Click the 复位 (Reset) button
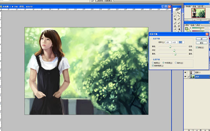210x131 pixels. pyautogui.click(x=202, y=43)
